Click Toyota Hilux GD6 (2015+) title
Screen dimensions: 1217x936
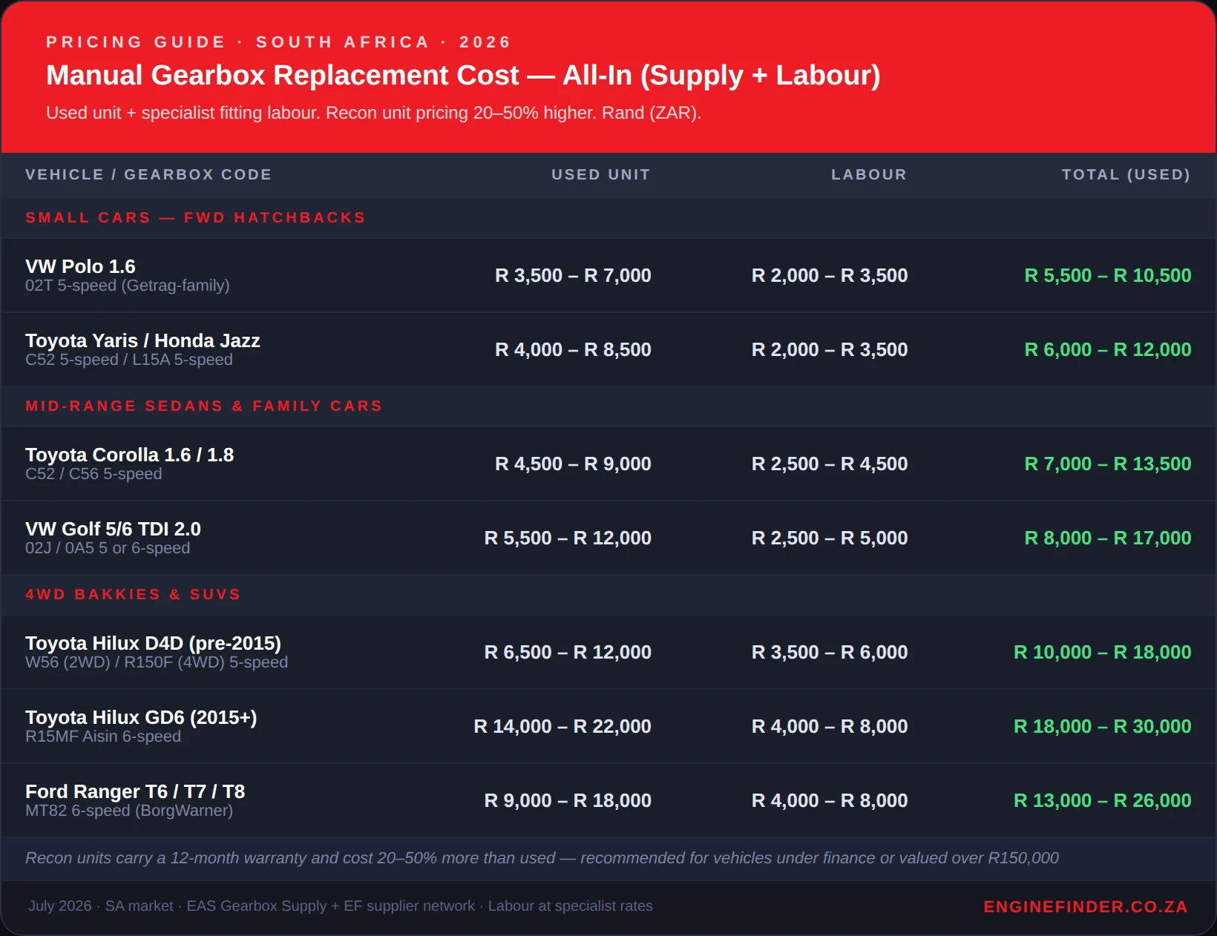(x=141, y=717)
